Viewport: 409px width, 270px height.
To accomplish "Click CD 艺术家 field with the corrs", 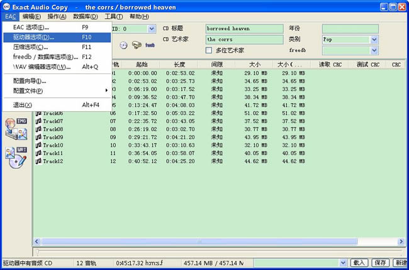I will [x=244, y=40].
